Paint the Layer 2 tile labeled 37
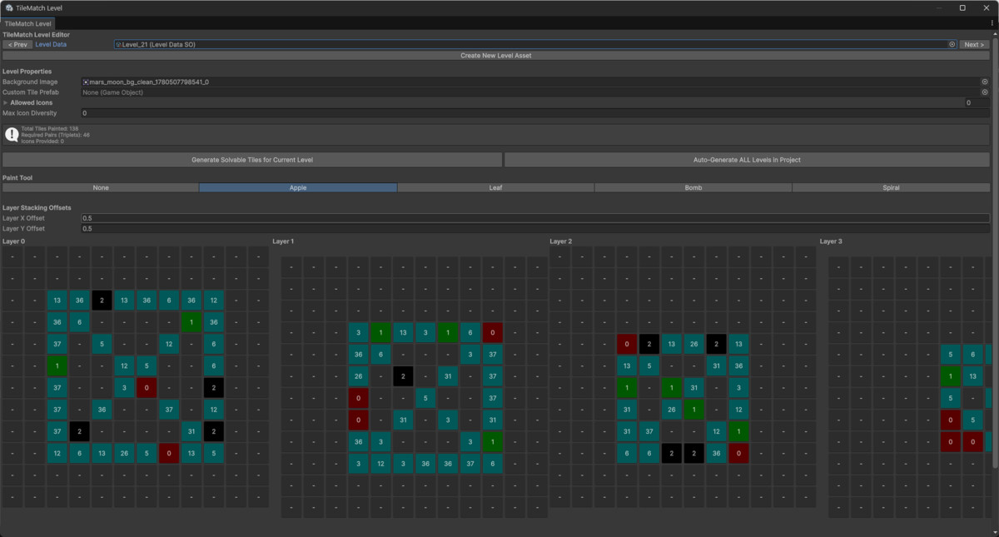This screenshot has height=537, width=999. coord(649,431)
